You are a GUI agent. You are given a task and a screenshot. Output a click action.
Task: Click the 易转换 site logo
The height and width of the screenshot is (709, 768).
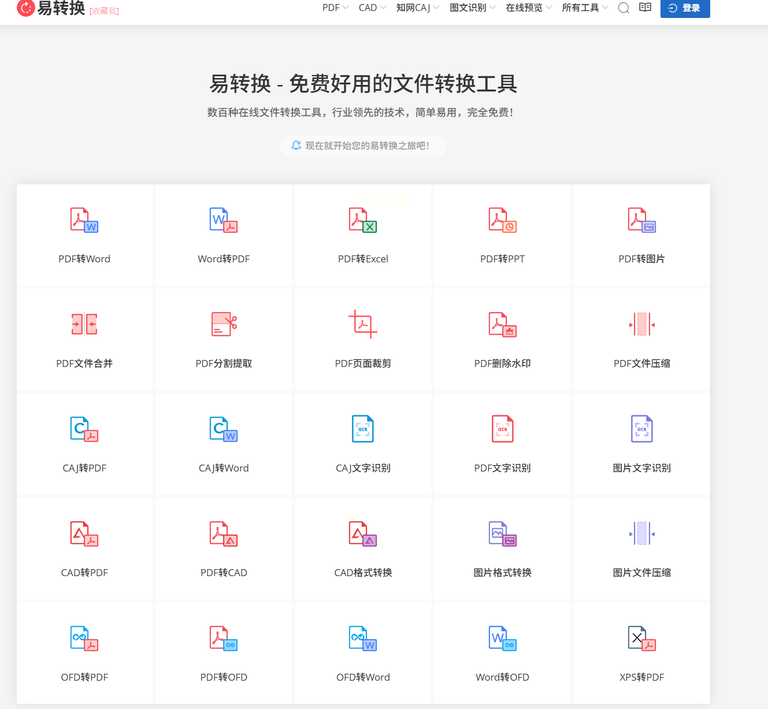pos(51,8)
